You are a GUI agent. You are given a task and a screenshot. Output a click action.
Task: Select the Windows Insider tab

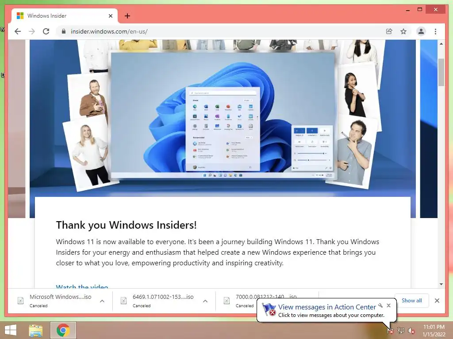coord(65,16)
